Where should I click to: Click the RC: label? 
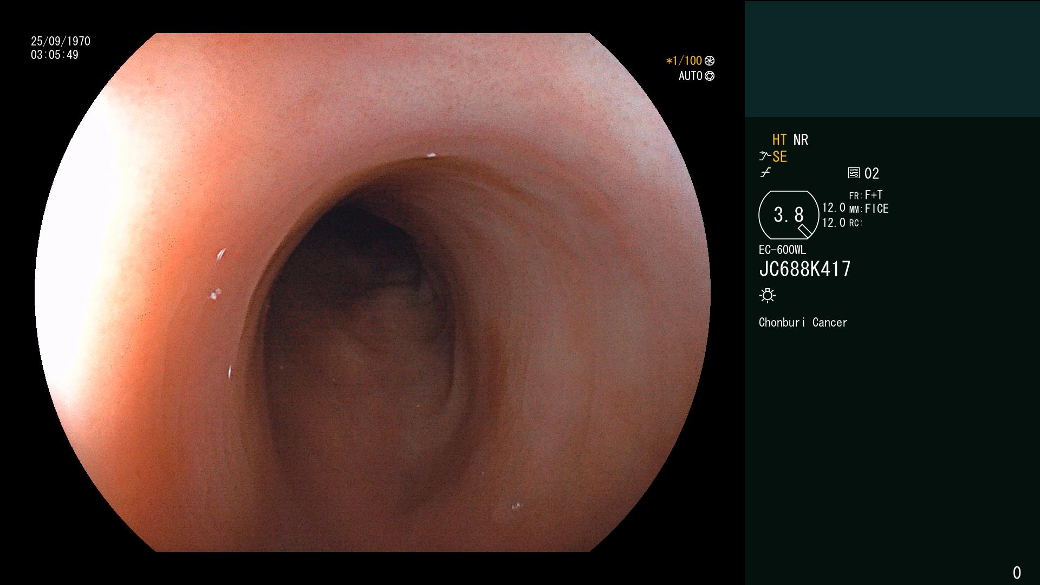point(856,223)
